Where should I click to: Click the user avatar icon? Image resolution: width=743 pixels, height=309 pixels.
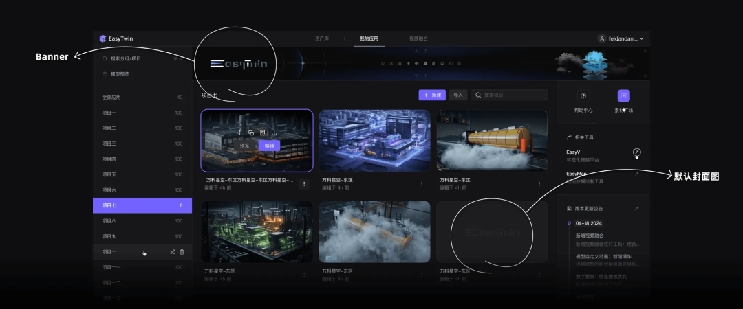[x=602, y=39]
